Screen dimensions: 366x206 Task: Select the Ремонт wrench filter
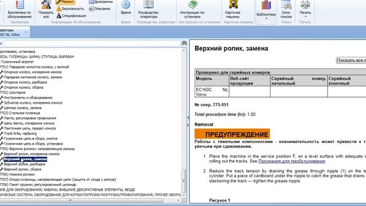point(65,2)
